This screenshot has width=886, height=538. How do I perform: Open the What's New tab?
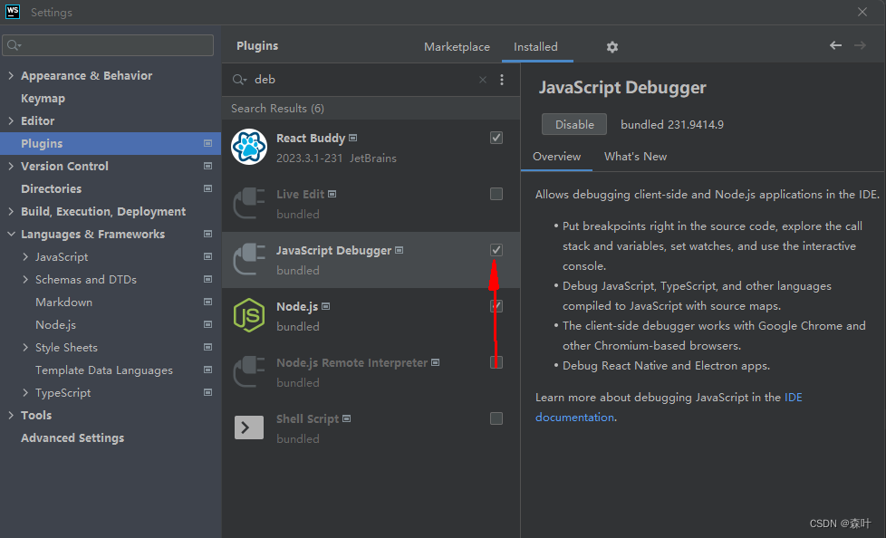tap(635, 156)
